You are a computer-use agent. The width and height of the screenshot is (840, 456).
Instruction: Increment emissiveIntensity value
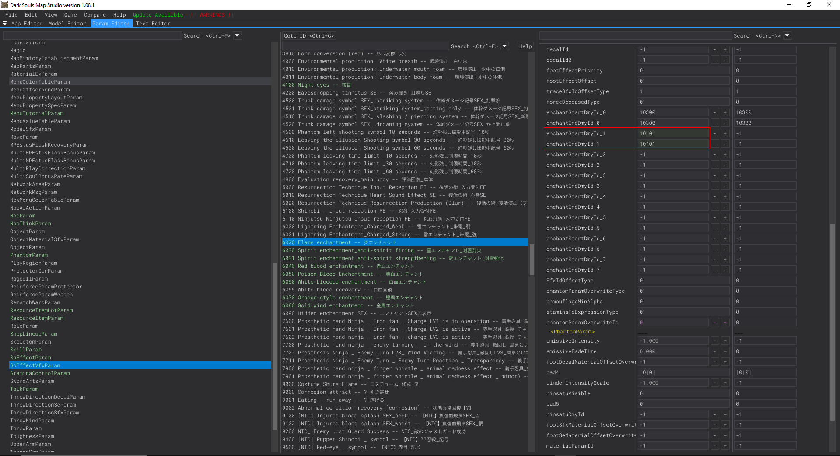point(725,341)
